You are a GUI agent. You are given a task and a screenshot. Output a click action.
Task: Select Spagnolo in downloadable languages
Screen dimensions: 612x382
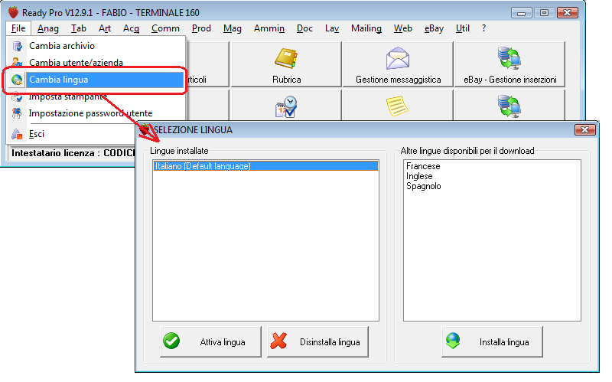pos(424,186)
